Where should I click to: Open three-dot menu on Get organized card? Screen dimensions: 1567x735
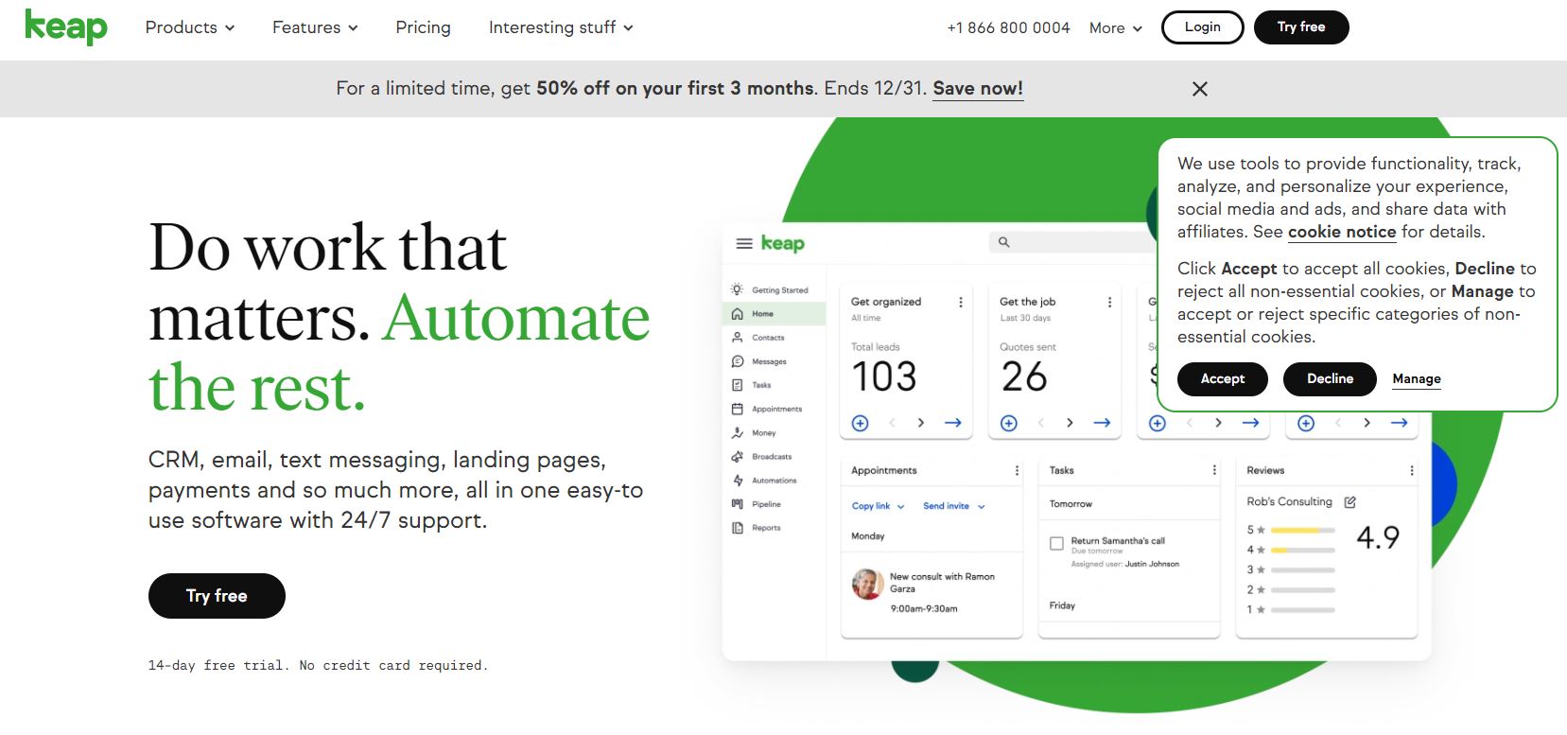click(x=961, y=302)
